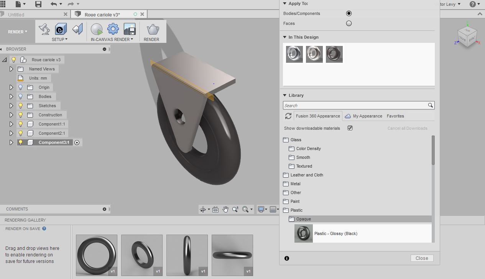Click the ViewCube in the corner
The image size is (485, 279).
coord(467,36)
